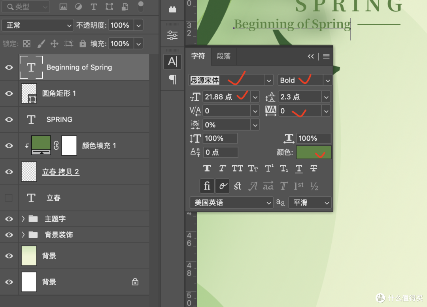Switch to the 段落 tab

point(223,57)
